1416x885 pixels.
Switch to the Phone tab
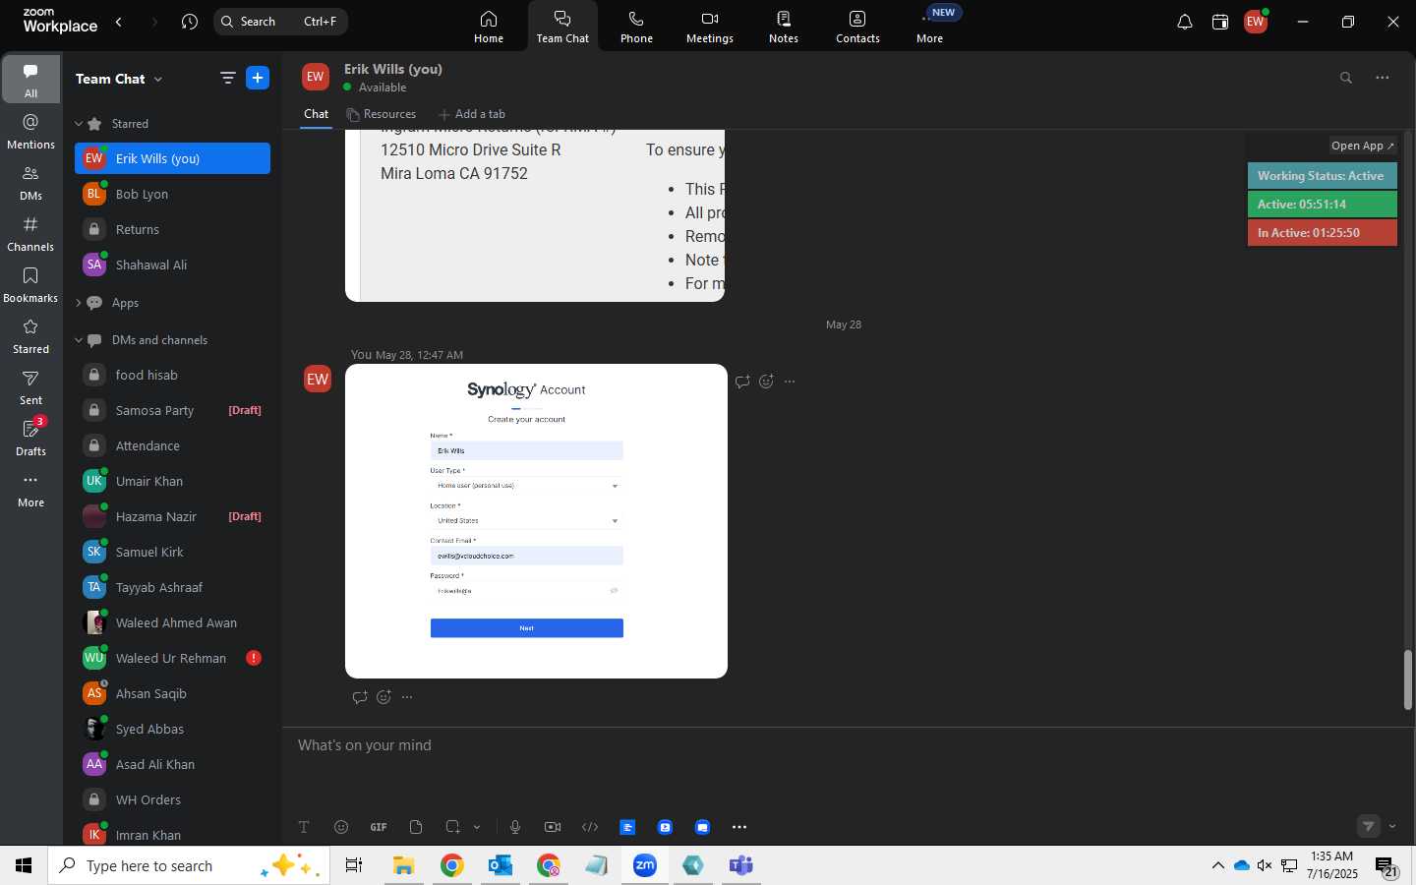click(636, 27)
